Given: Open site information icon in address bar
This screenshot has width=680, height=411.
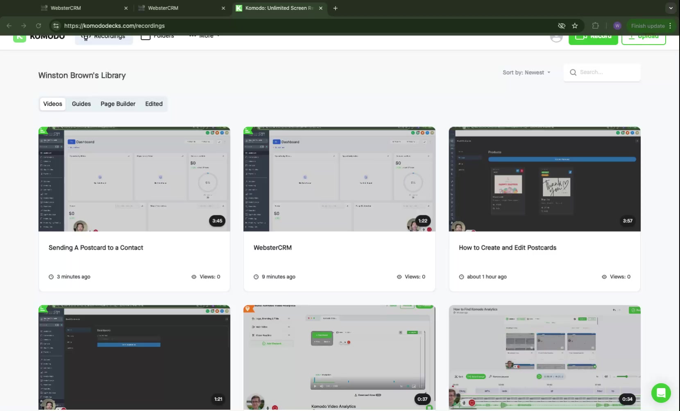Looking at the screenshot, I should coord(56,26).
